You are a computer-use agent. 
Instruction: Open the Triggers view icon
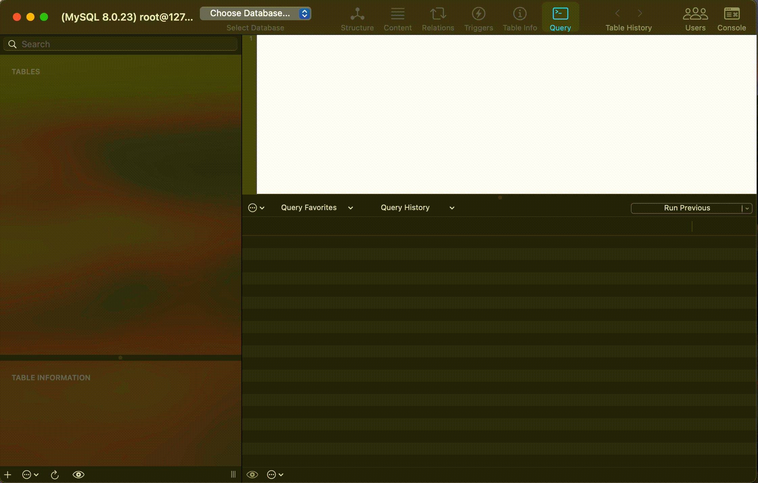pos(478,14)
